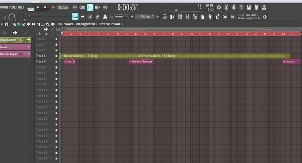Add new pattern with plus button
The height and width of the screenshot is (163, 302).
pos(158,17)
